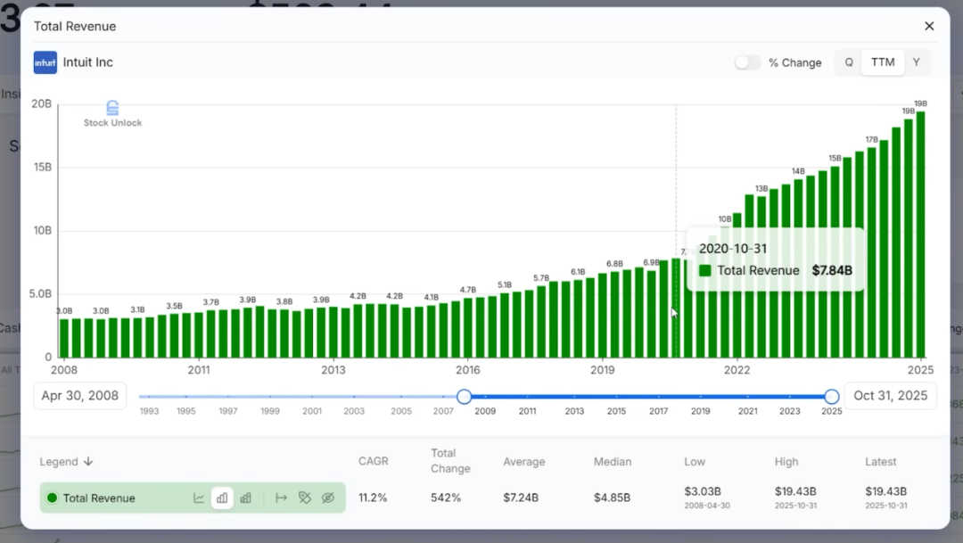Click the right-arrow axis icon in legend row
This screenshot has width=963, height=543.
click(x=281, y=498)
